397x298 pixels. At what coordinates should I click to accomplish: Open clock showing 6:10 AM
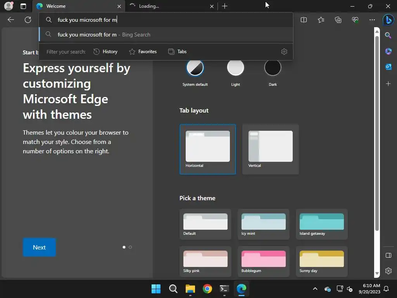coord(369,289)
